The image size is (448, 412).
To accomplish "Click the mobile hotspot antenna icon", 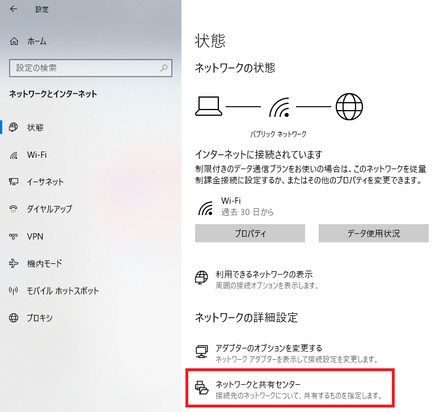I will tap(14, 291).
